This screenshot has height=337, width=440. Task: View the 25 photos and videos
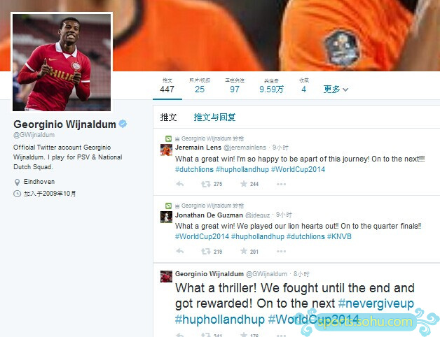(200, 86)
